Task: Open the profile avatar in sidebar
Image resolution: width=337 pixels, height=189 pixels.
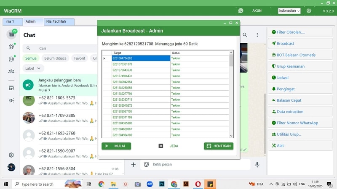Action: pyautogui.click(x=11, y=167)
